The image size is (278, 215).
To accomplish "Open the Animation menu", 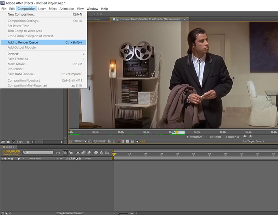I will point(67,9).
